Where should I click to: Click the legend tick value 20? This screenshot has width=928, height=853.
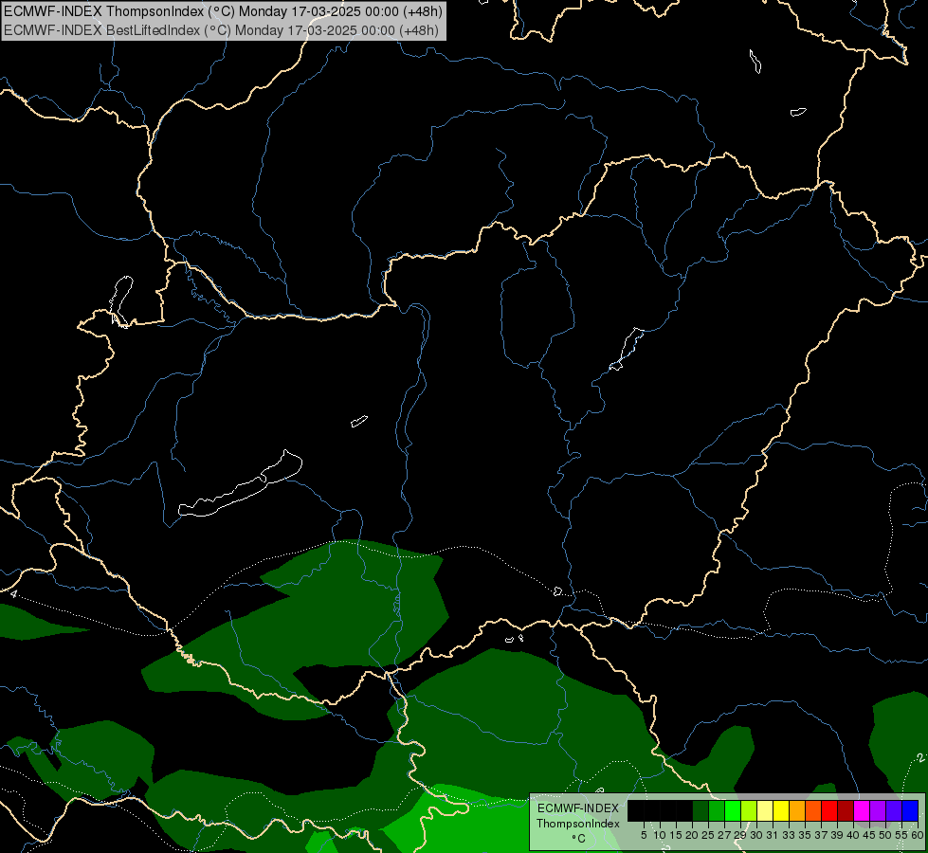click(692, 835)
